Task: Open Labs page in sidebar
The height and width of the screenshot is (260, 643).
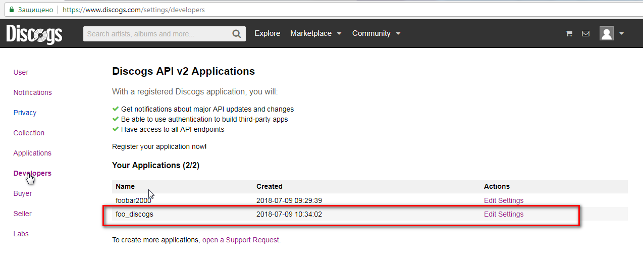Action: point(21,234)
